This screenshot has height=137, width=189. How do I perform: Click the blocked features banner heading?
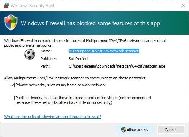point(90,23)
